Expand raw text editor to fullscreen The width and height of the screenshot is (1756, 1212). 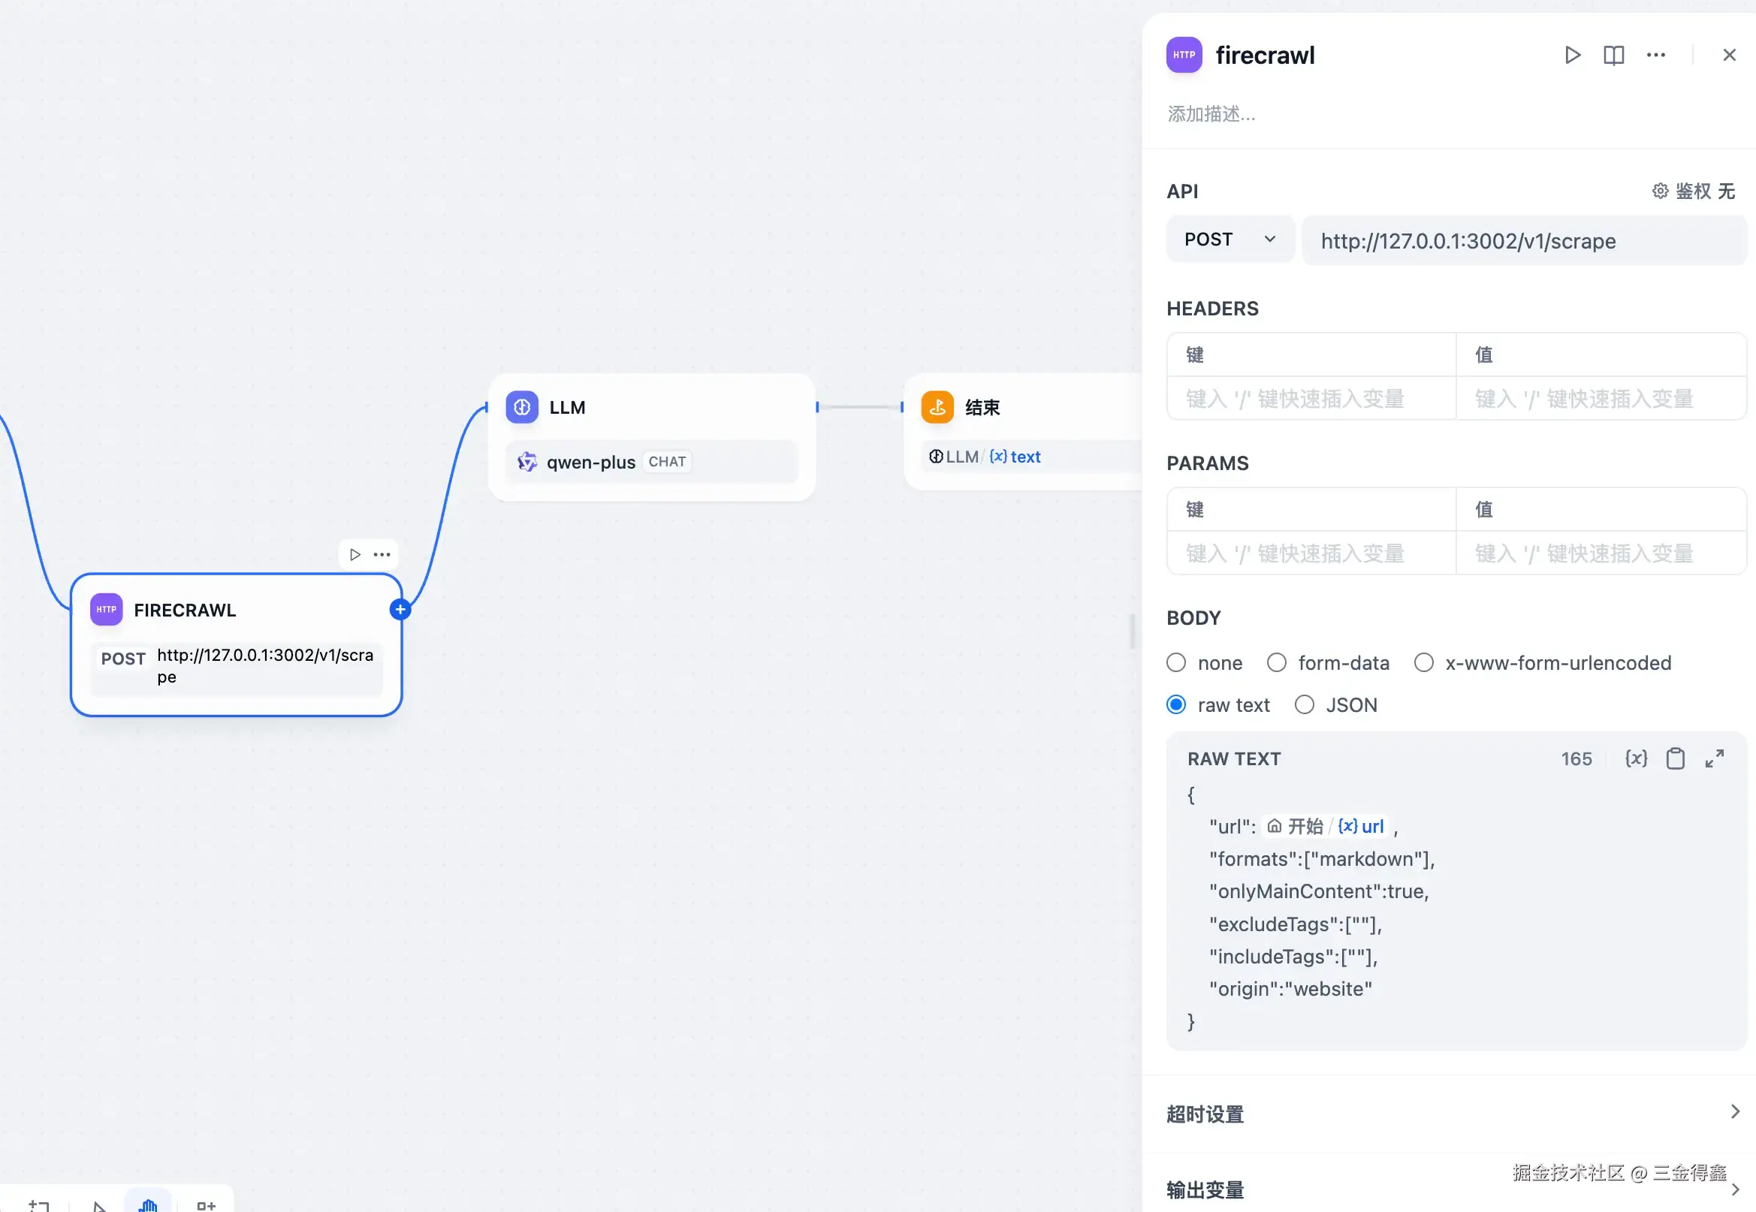coord(1714,758)
